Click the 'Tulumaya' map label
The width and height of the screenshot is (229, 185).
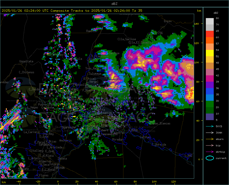coord(95,74)
